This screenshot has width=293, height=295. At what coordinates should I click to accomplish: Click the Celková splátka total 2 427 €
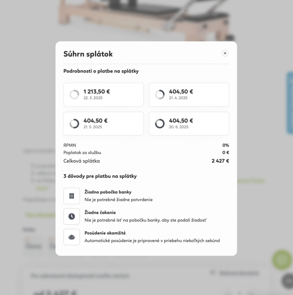(220, 161)
